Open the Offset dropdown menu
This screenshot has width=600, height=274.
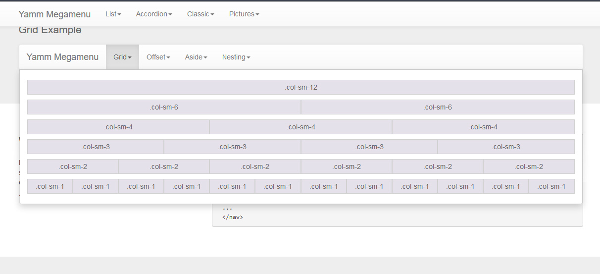(158, 57)
